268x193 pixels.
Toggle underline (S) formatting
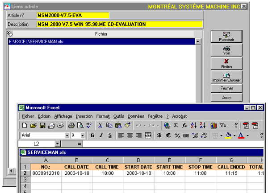(110, 136)
